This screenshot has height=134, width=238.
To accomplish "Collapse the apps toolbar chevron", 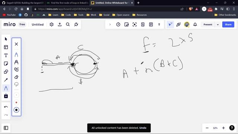I will (x=110, y=25).
